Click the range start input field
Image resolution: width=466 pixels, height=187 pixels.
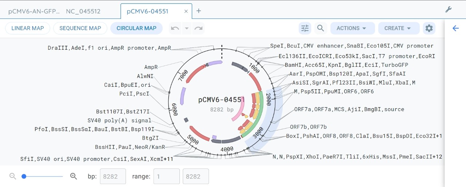tap(166, 176)
